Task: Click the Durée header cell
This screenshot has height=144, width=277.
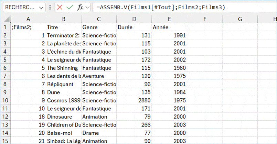Action: tap(134, 27)
